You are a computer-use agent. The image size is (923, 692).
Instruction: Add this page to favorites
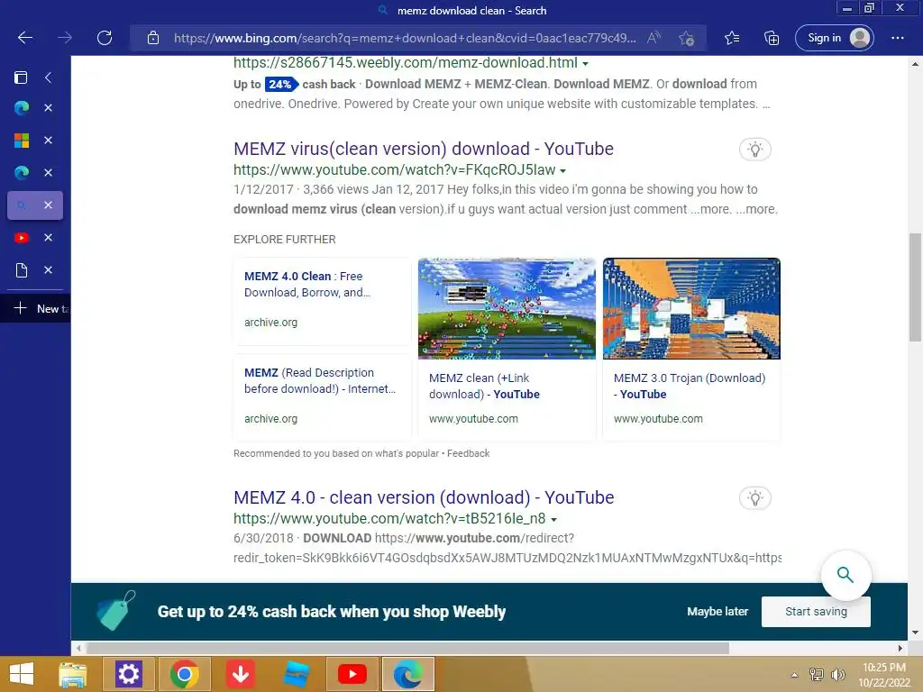686,38
